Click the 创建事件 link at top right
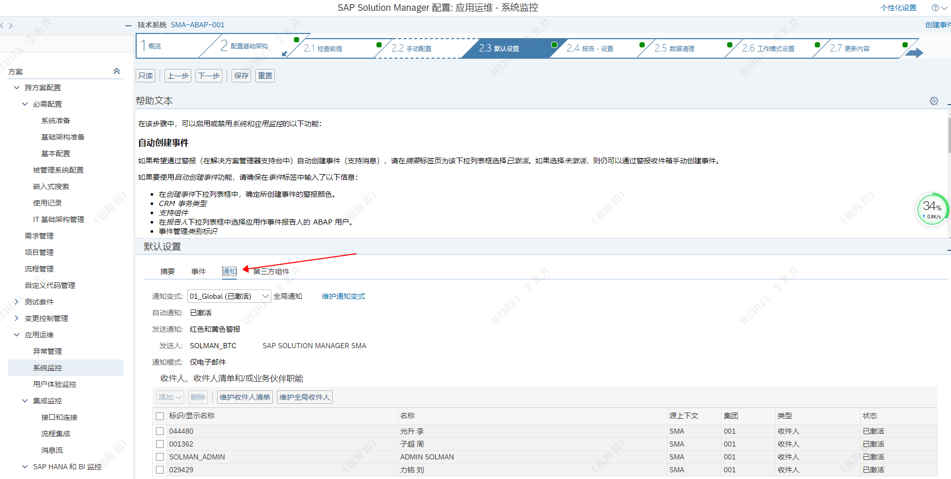This screenshot has width=951, height=479. point(938,25)
